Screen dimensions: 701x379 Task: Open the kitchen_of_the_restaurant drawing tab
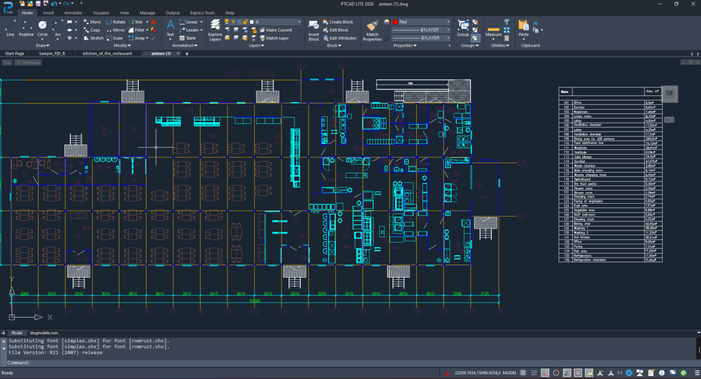point(107,53)
